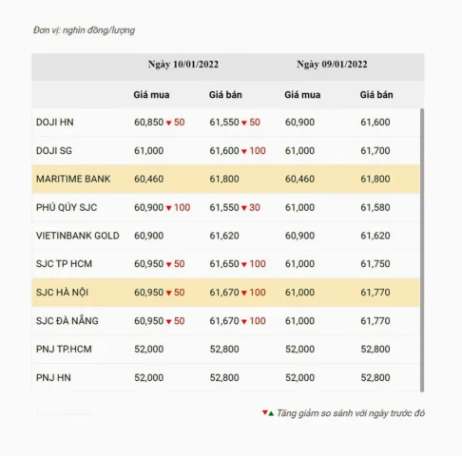Click the down arrow next to SJC TP HCM 61,650

pyautogui.click(x=244, y=264)
